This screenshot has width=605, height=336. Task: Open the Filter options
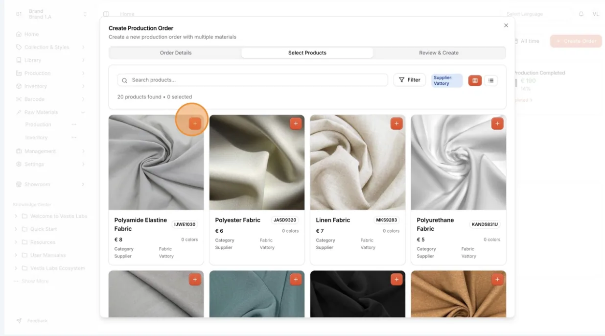[410, 80]
